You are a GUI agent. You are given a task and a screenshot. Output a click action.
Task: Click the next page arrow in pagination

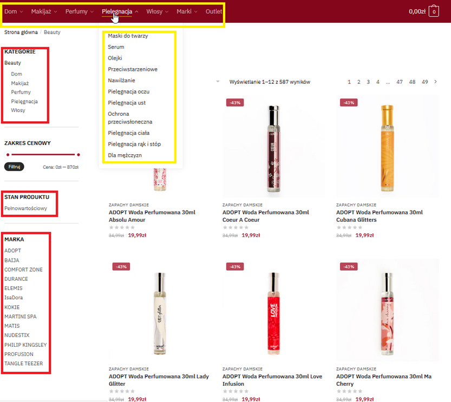(435, 82)
